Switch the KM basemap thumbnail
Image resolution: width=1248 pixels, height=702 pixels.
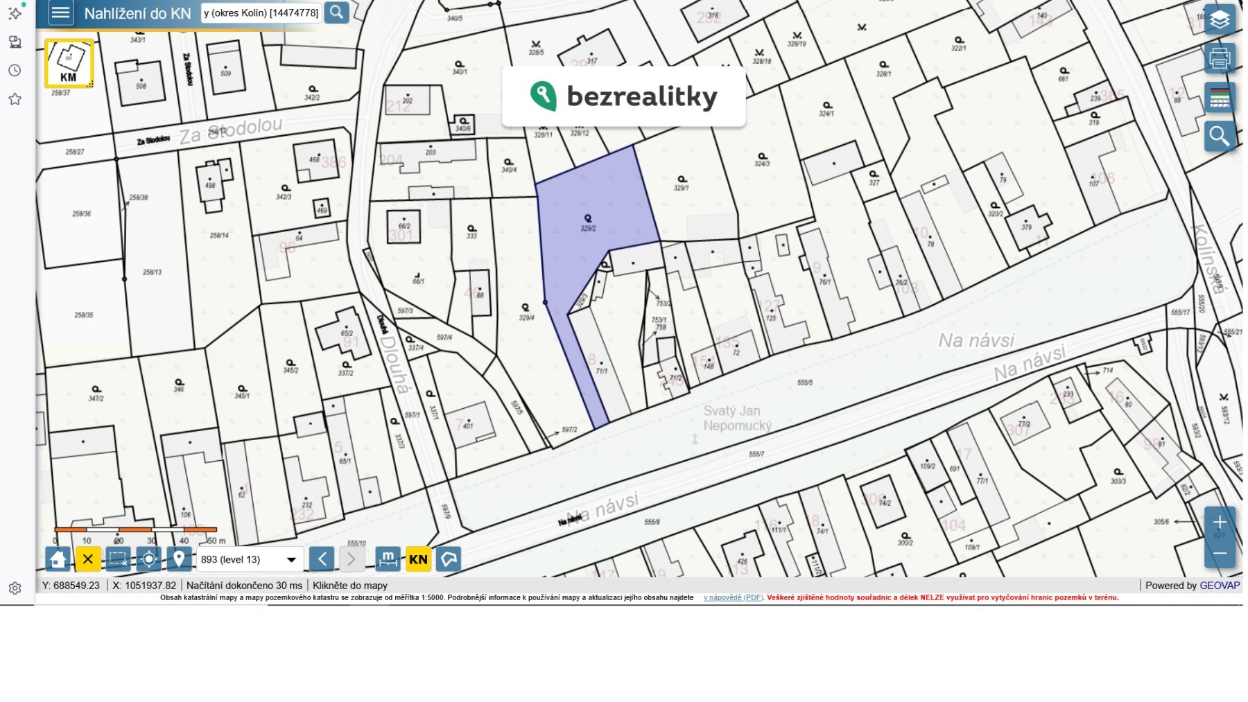[x=69, y=63]
